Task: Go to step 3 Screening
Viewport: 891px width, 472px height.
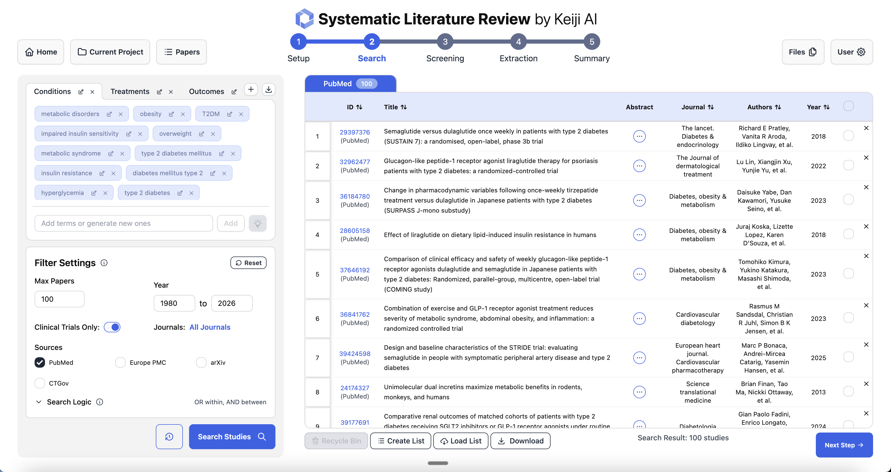Action: pos(445,42)
